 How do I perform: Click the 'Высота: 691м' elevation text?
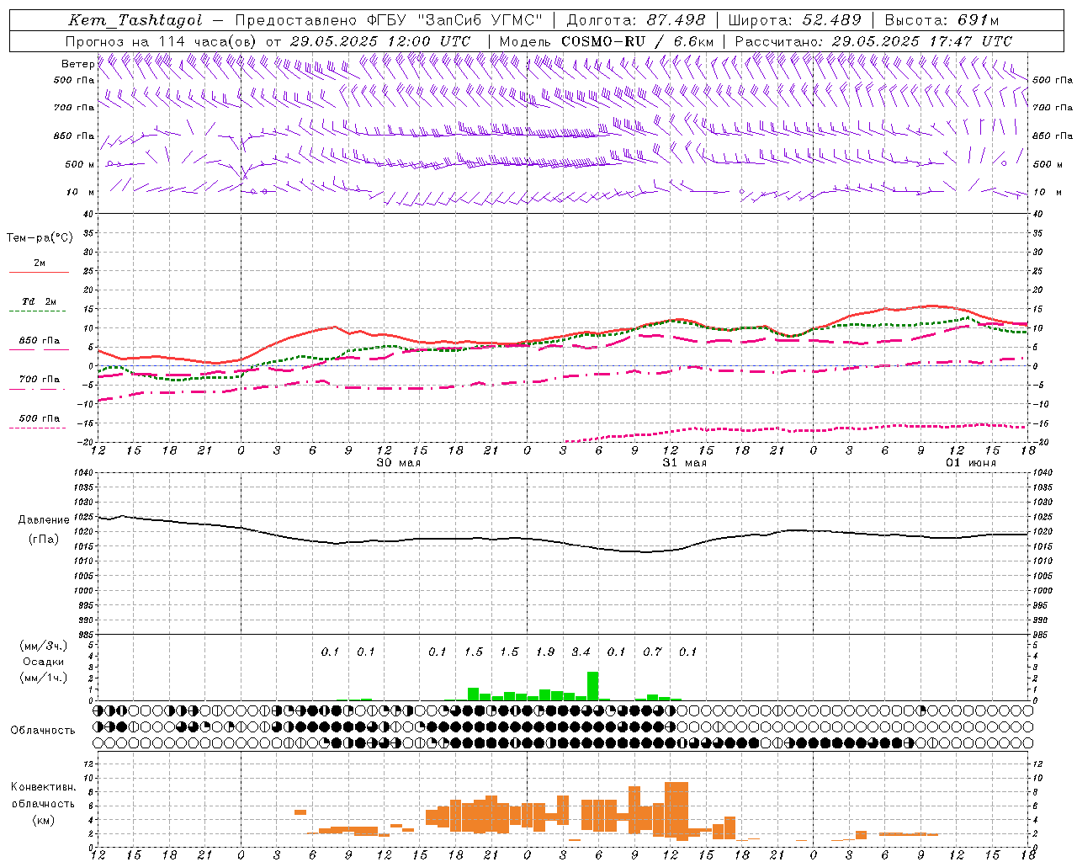[942, 20]
